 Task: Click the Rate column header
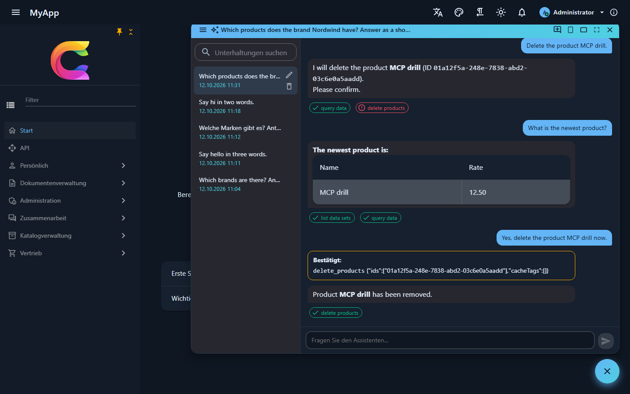516,168
